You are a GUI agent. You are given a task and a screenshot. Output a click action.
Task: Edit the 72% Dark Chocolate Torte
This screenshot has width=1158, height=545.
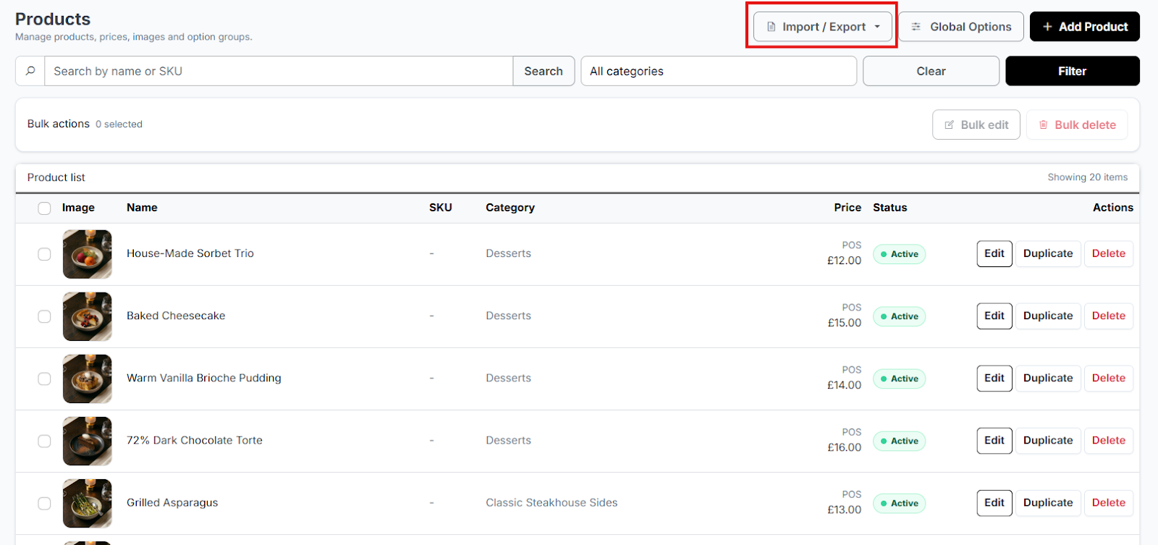pos(994,440)
